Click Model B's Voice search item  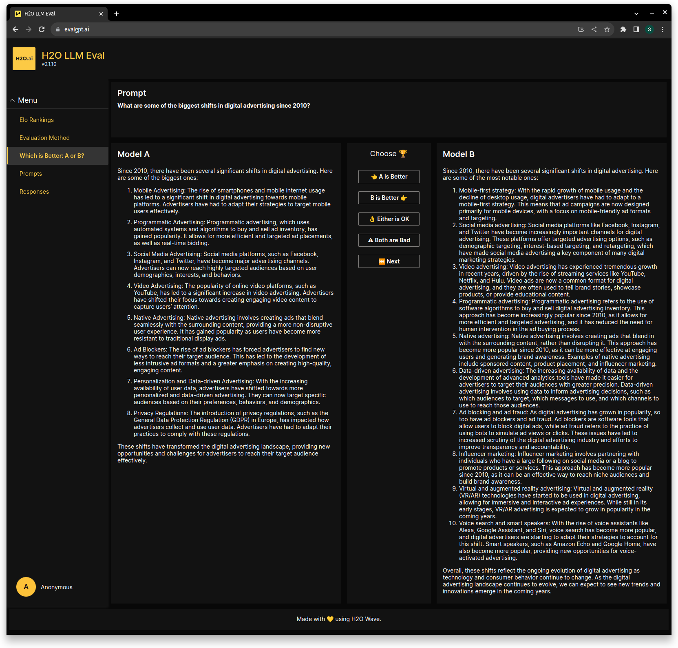point(558,541)
